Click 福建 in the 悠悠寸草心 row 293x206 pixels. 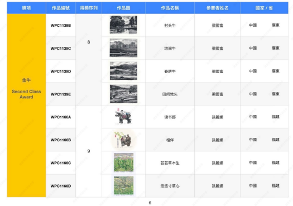pyautogui.click(x=276, y=186)
